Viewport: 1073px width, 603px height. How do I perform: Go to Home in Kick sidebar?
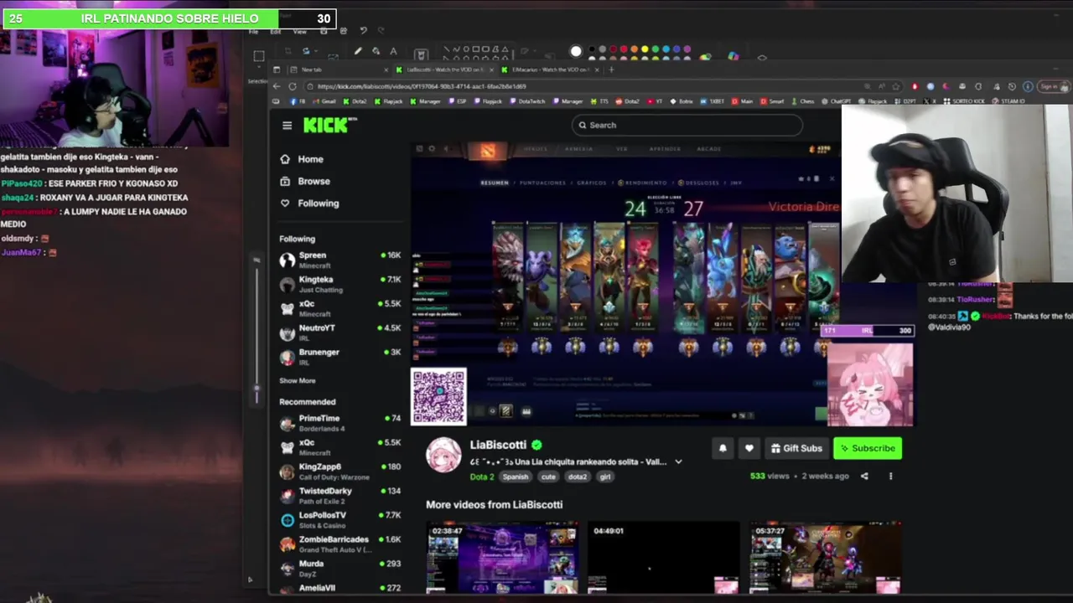tap(302, 159)
